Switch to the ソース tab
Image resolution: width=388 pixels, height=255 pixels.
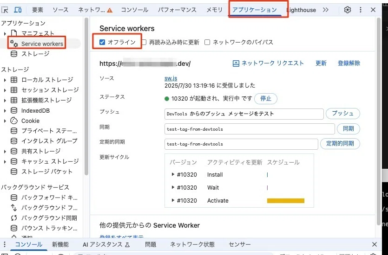pyautogui.click(x=60, y=10)
